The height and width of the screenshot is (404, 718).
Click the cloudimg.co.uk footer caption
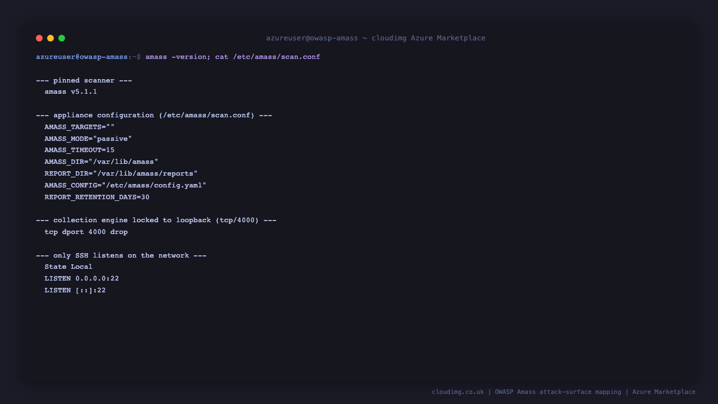pyautogui.click(x=564, y=392)
